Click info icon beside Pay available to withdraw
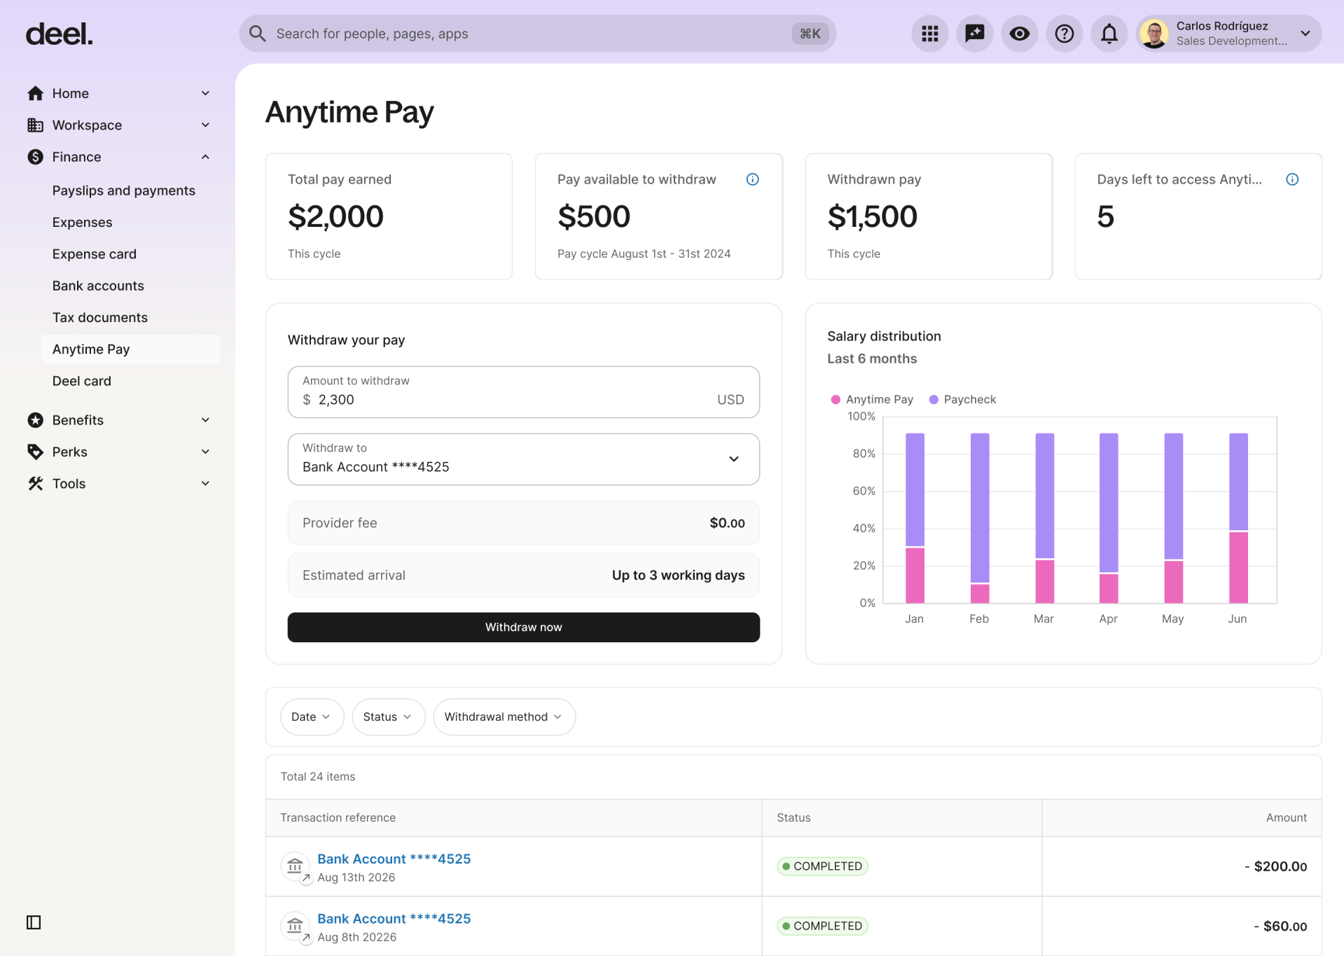The image size is (1344, 956). click(x=752, y=179)
